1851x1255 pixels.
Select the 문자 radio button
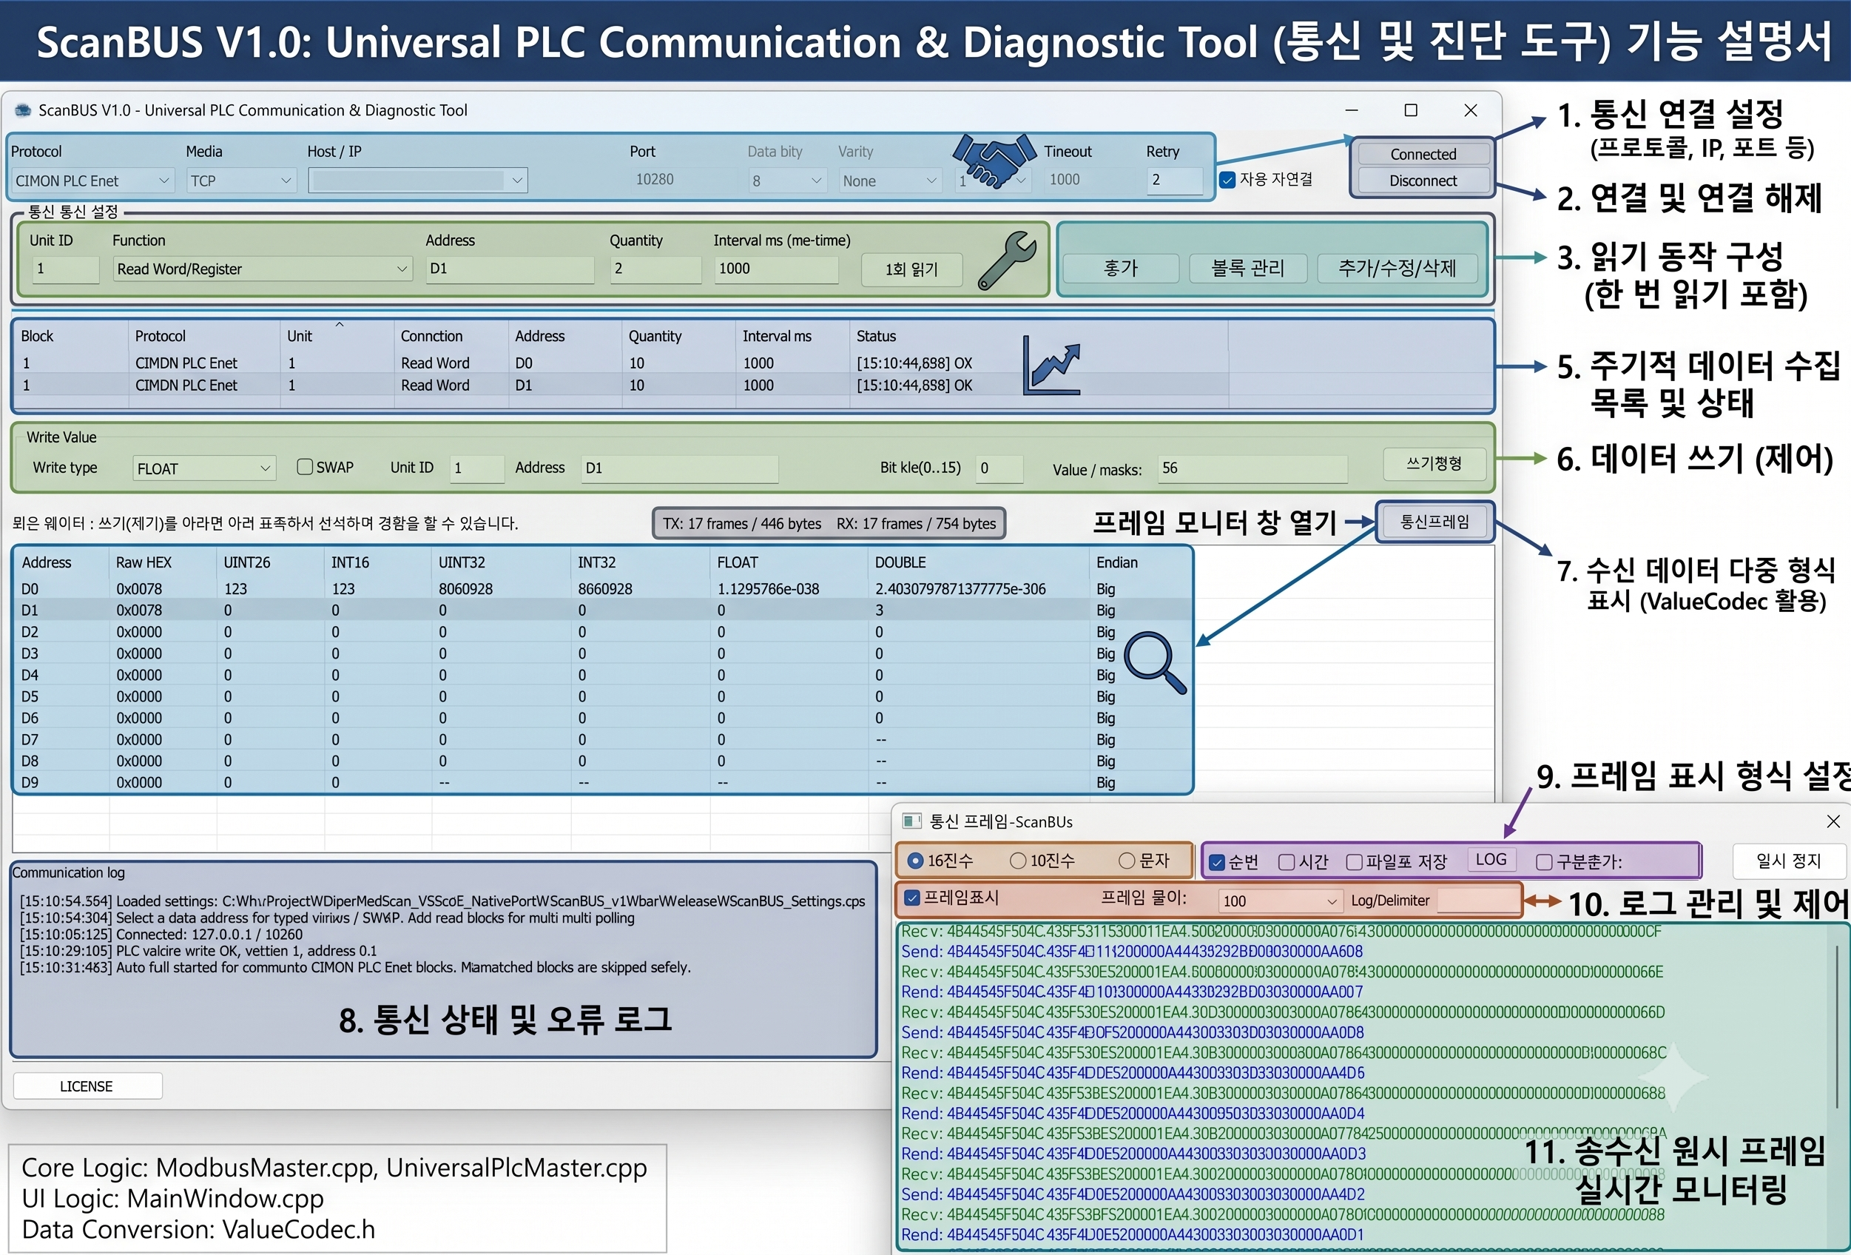pyautogui.click(x=1126, y=861)
